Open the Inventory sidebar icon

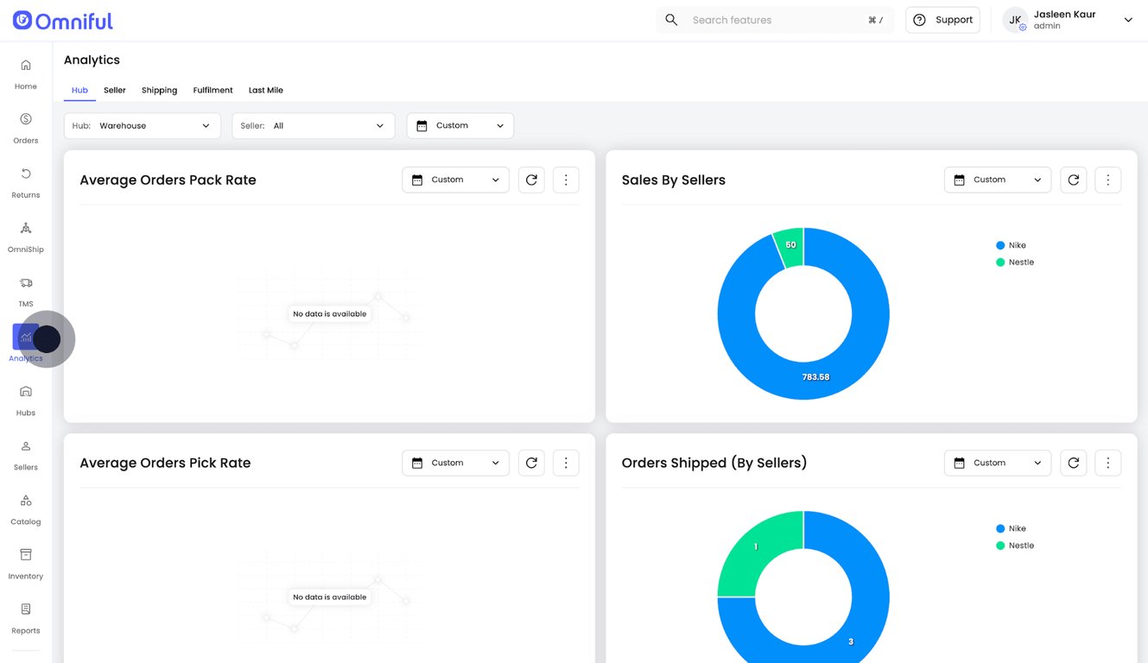pos(26,554)
